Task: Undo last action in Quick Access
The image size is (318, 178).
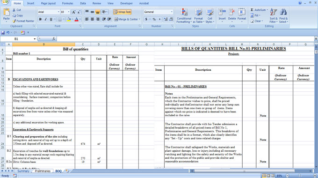Action: [x=7, y=32]
